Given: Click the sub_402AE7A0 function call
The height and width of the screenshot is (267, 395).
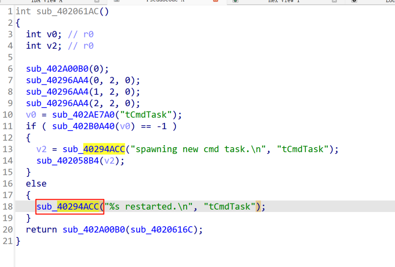Looking at the screenshot, I should 78,115.
